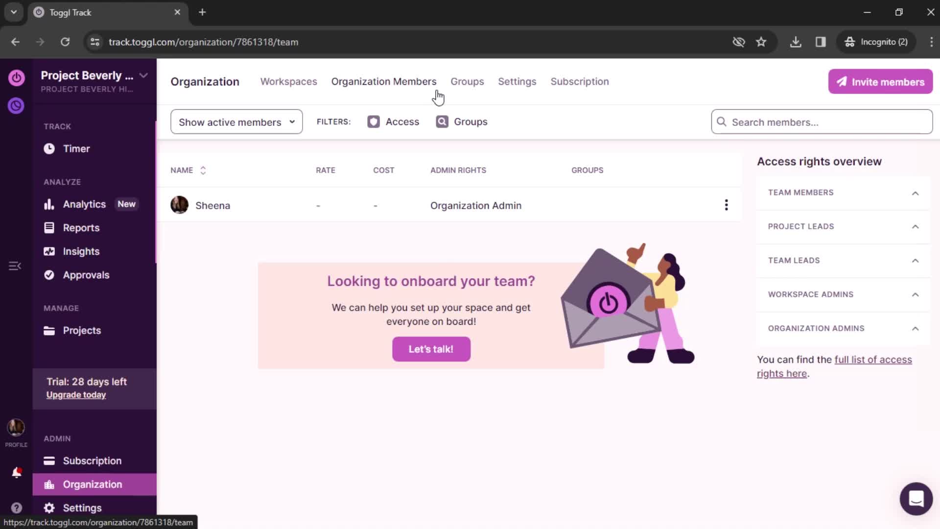Click the search members input field

(x=821, y=122)
